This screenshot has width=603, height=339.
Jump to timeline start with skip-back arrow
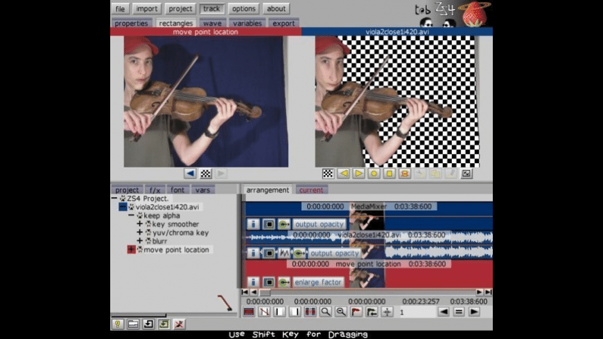pyautogui.click(x=245, y=292)
